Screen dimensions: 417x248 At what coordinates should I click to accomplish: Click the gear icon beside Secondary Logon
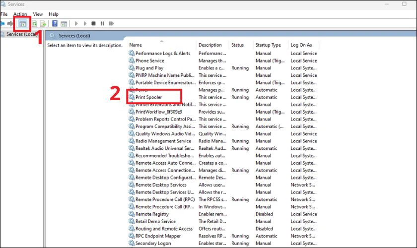pos(132,243)
